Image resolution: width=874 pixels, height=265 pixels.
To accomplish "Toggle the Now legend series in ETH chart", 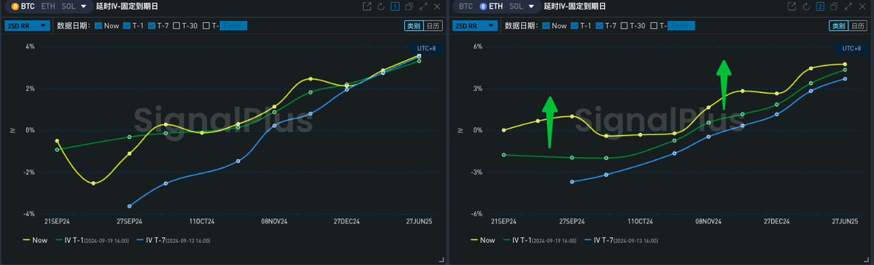I will (x=483, y=240).
